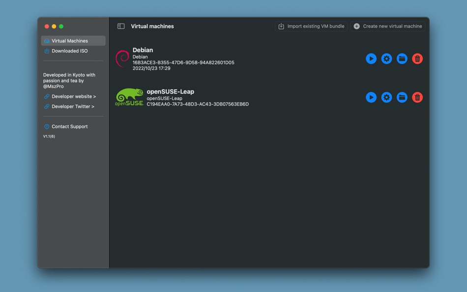Start the Debian virtual machine
Screen dimensions: 467x292
(371, 58)
